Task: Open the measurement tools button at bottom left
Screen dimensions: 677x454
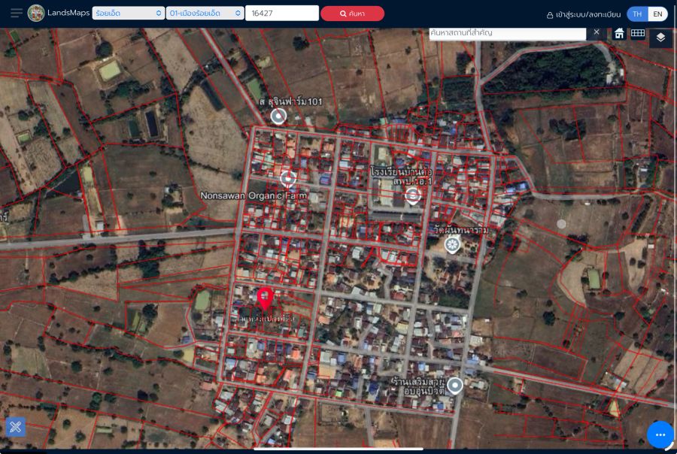Action: click(x=16, y=427)
